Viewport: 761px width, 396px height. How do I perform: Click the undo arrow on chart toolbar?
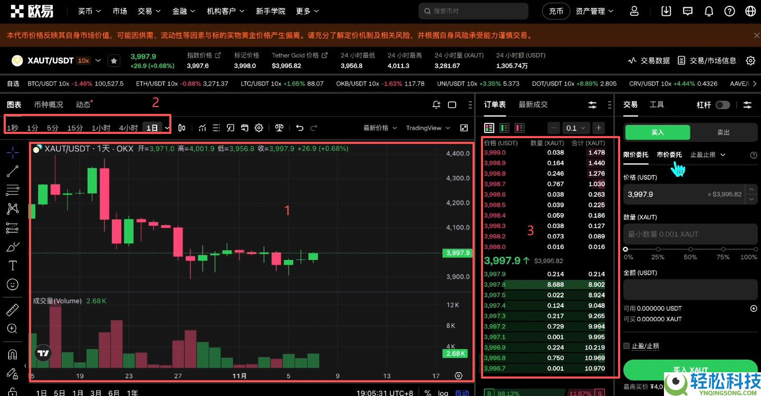299,128
